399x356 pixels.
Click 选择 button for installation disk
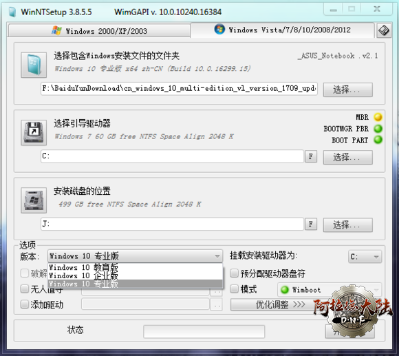coord(348,225)
